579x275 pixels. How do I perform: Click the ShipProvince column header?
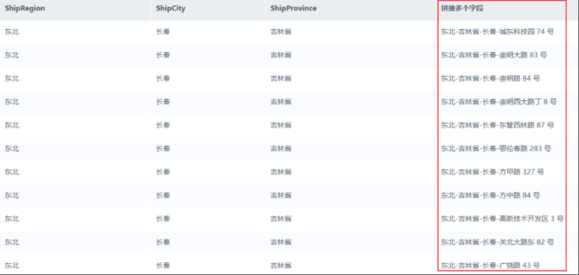[293, 8]
